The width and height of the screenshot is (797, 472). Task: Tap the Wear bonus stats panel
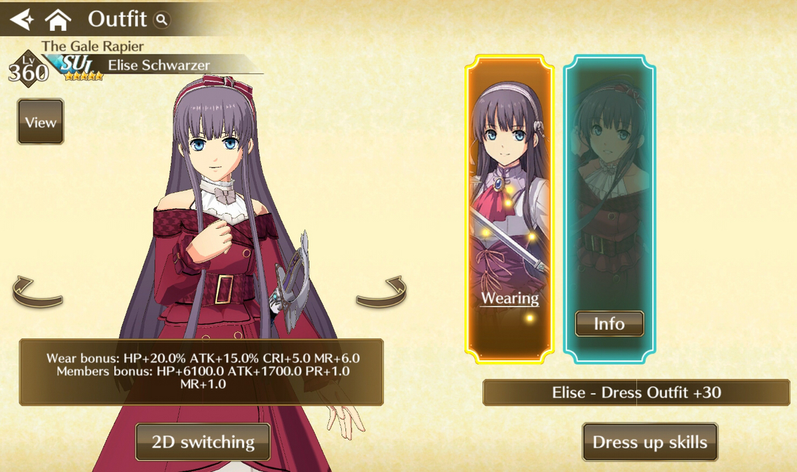click(201, 372)
